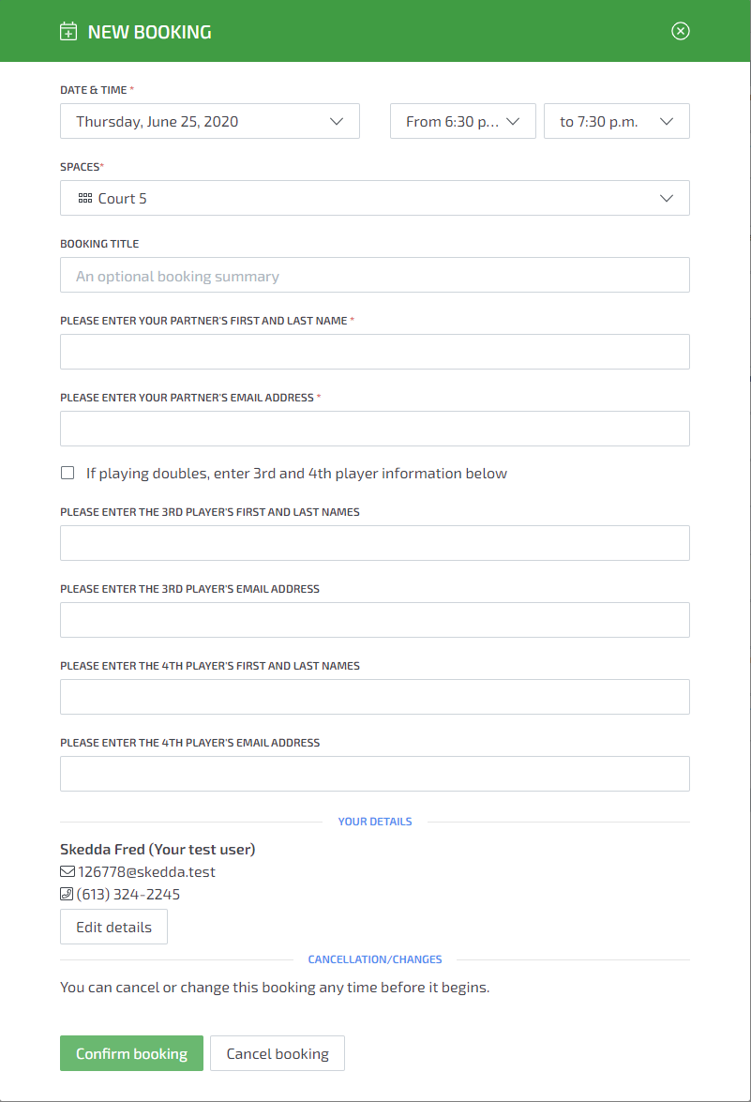Click the envelope icon by the email
This screenshot has width=751, height=1102.
(68, 872)
